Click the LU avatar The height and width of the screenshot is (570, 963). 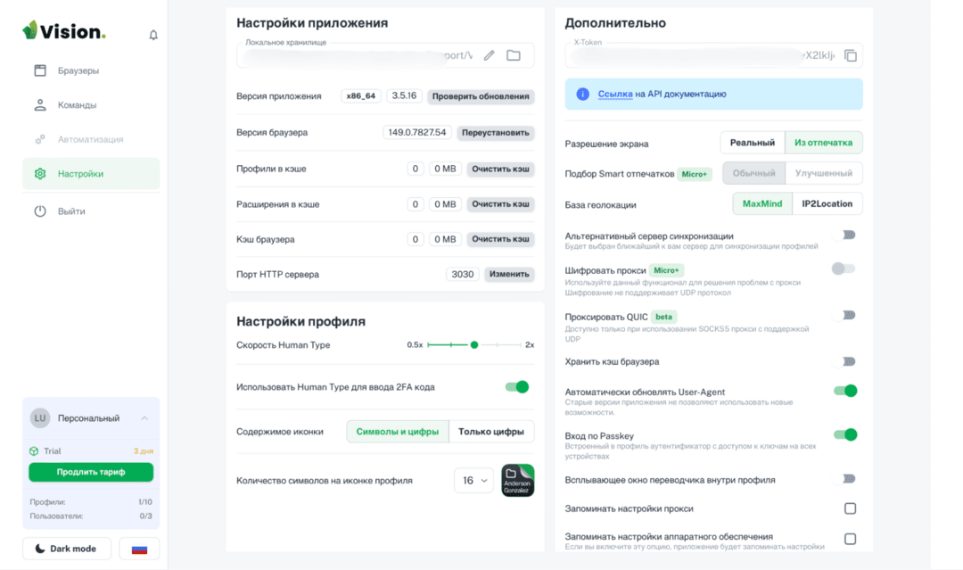[40, 417]
